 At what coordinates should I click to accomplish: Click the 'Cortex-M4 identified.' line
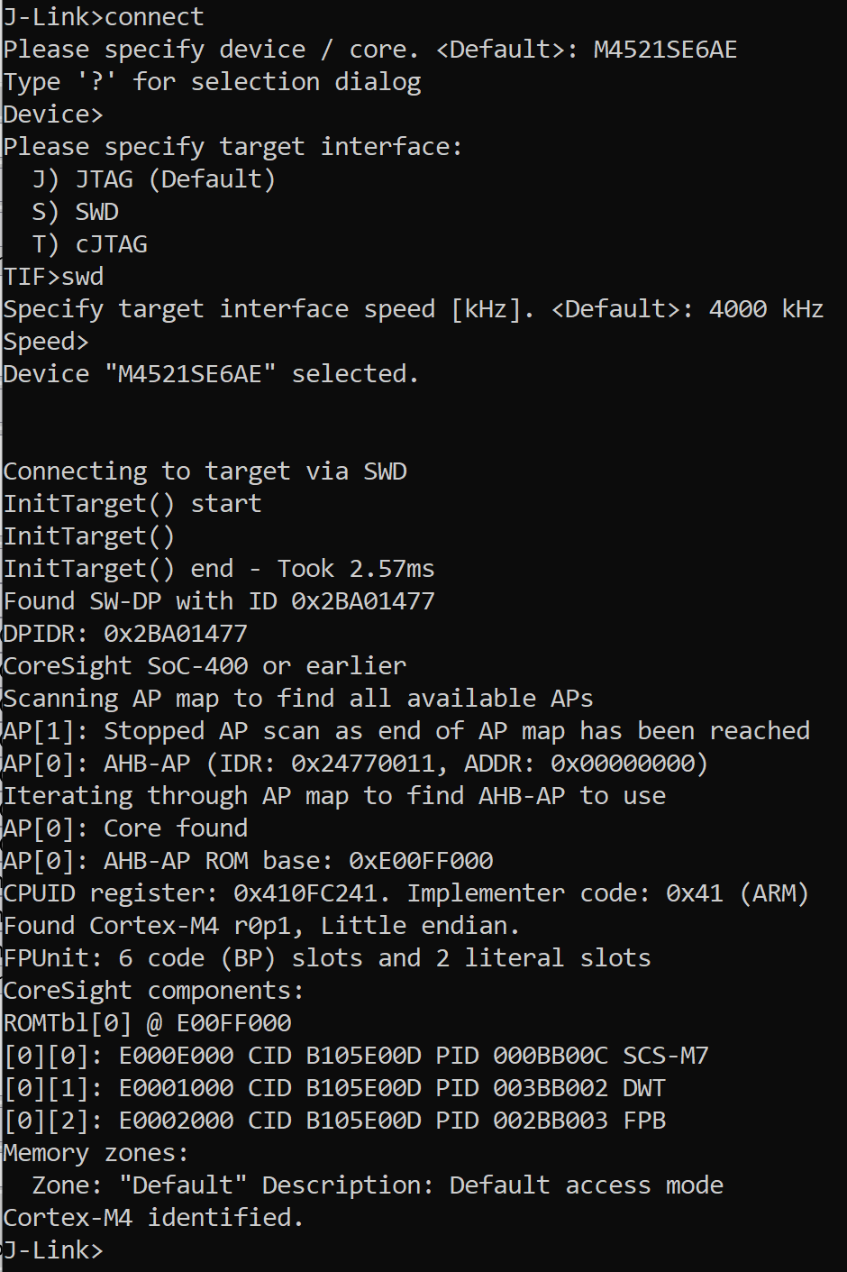tap(153, 1218)
